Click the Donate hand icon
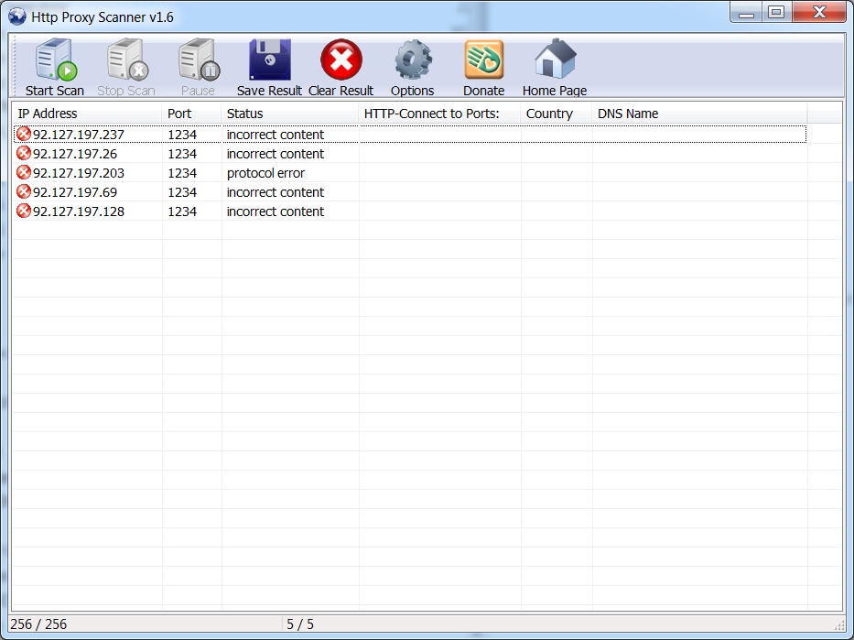Screen dimensions: 854x640 click(483, 60)
